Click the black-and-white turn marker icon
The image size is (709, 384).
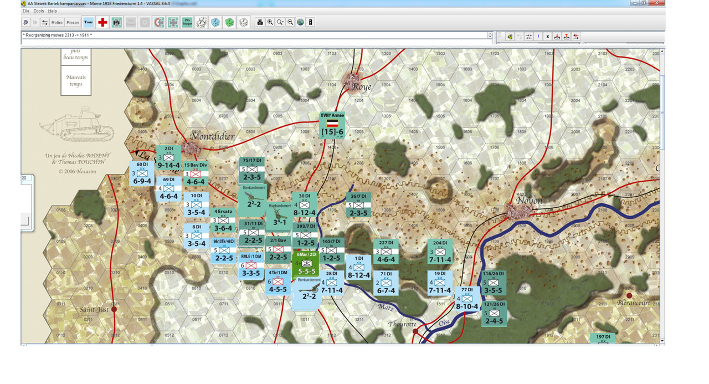[310, 23]
